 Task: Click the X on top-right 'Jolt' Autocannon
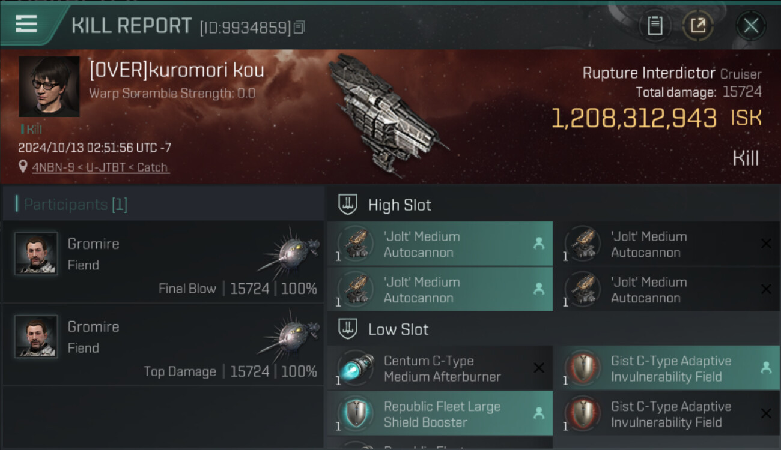pos(766,243)
